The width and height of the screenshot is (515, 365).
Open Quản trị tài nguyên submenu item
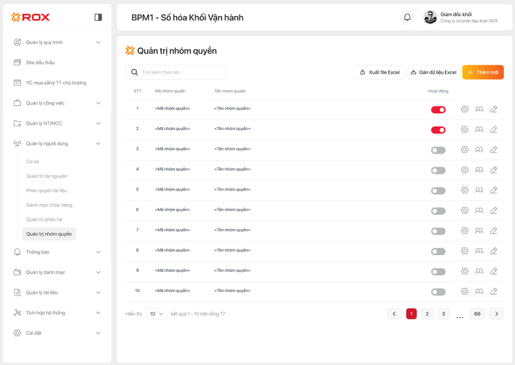coord(47,176)
